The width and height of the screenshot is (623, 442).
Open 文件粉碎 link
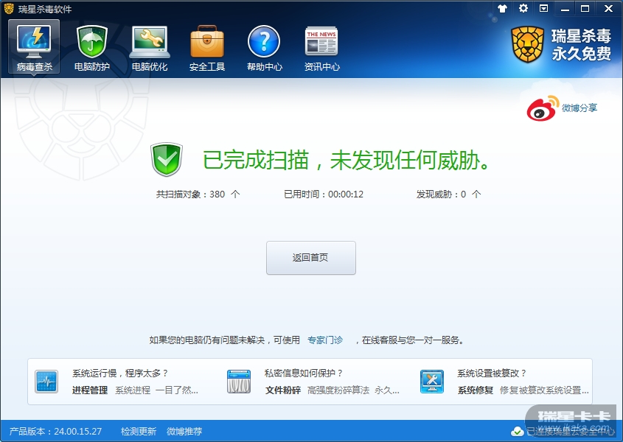283,390
